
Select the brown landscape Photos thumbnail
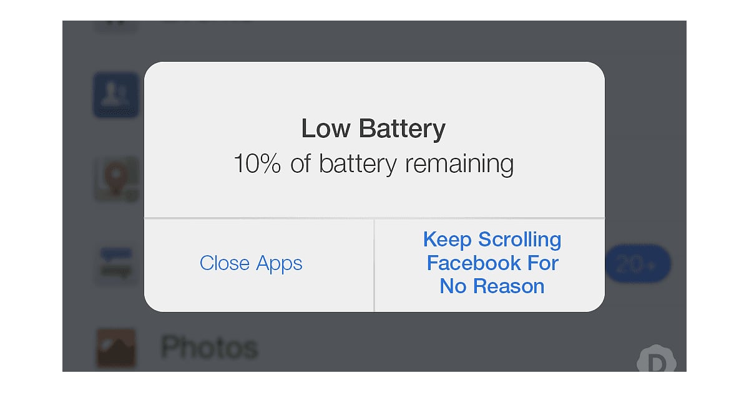point(115,347)
